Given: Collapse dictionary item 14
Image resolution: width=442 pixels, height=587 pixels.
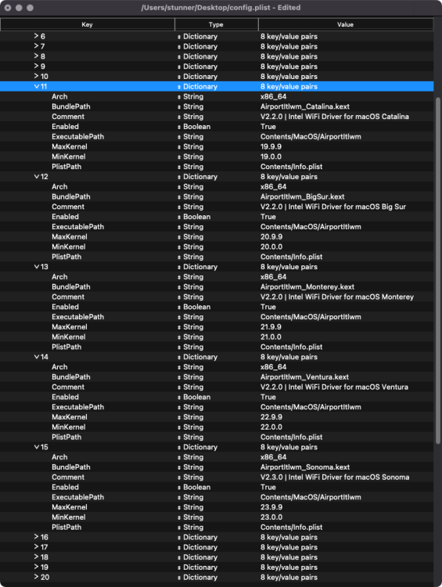Looking at the screenshot, I should point(36,357).
